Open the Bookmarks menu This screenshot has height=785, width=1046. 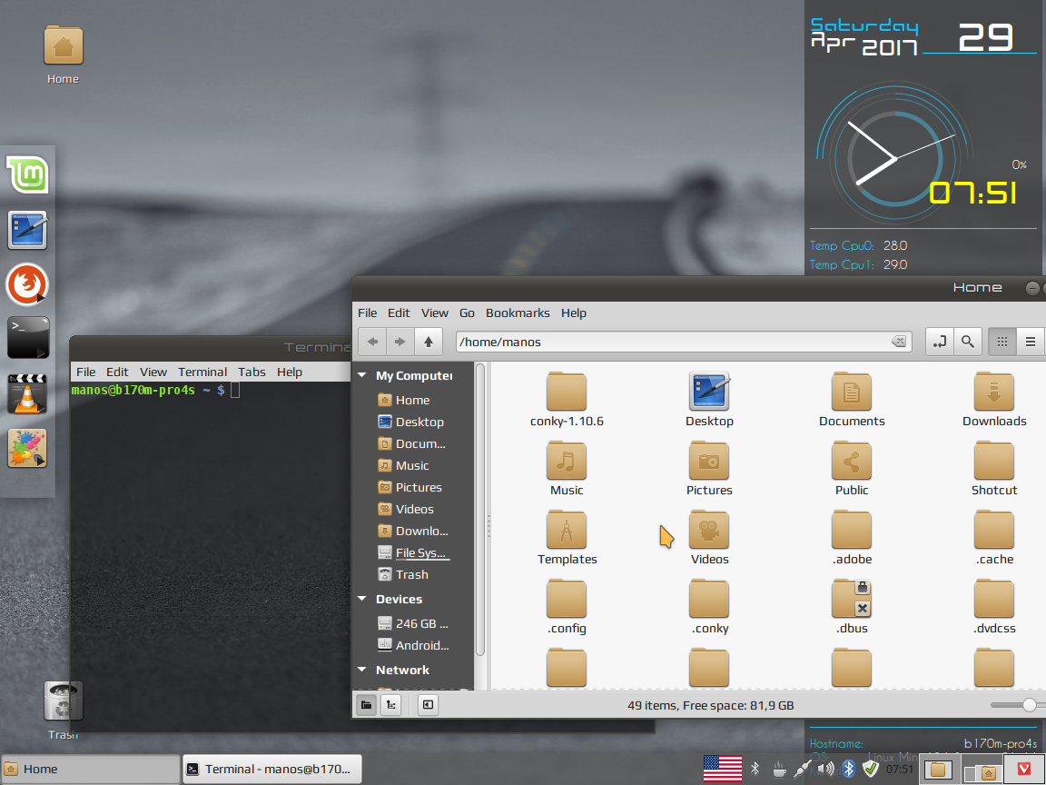pyautogui.click(x=518, y=313)
